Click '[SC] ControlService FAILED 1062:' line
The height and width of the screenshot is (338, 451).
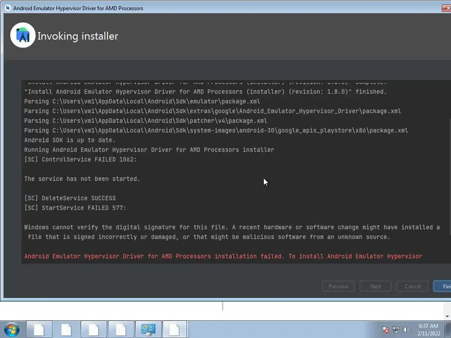point(80,159)
